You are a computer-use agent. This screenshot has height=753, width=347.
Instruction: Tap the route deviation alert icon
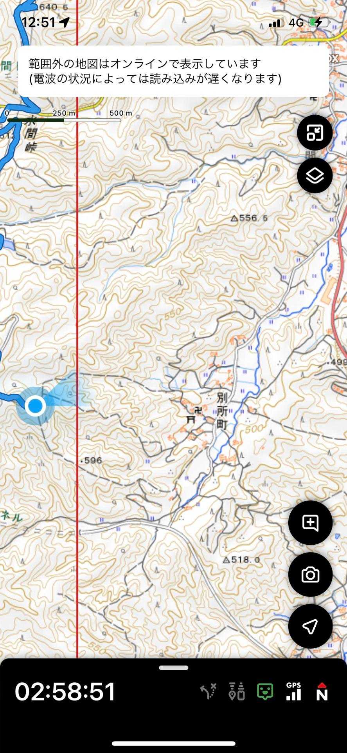coord(209,691)
